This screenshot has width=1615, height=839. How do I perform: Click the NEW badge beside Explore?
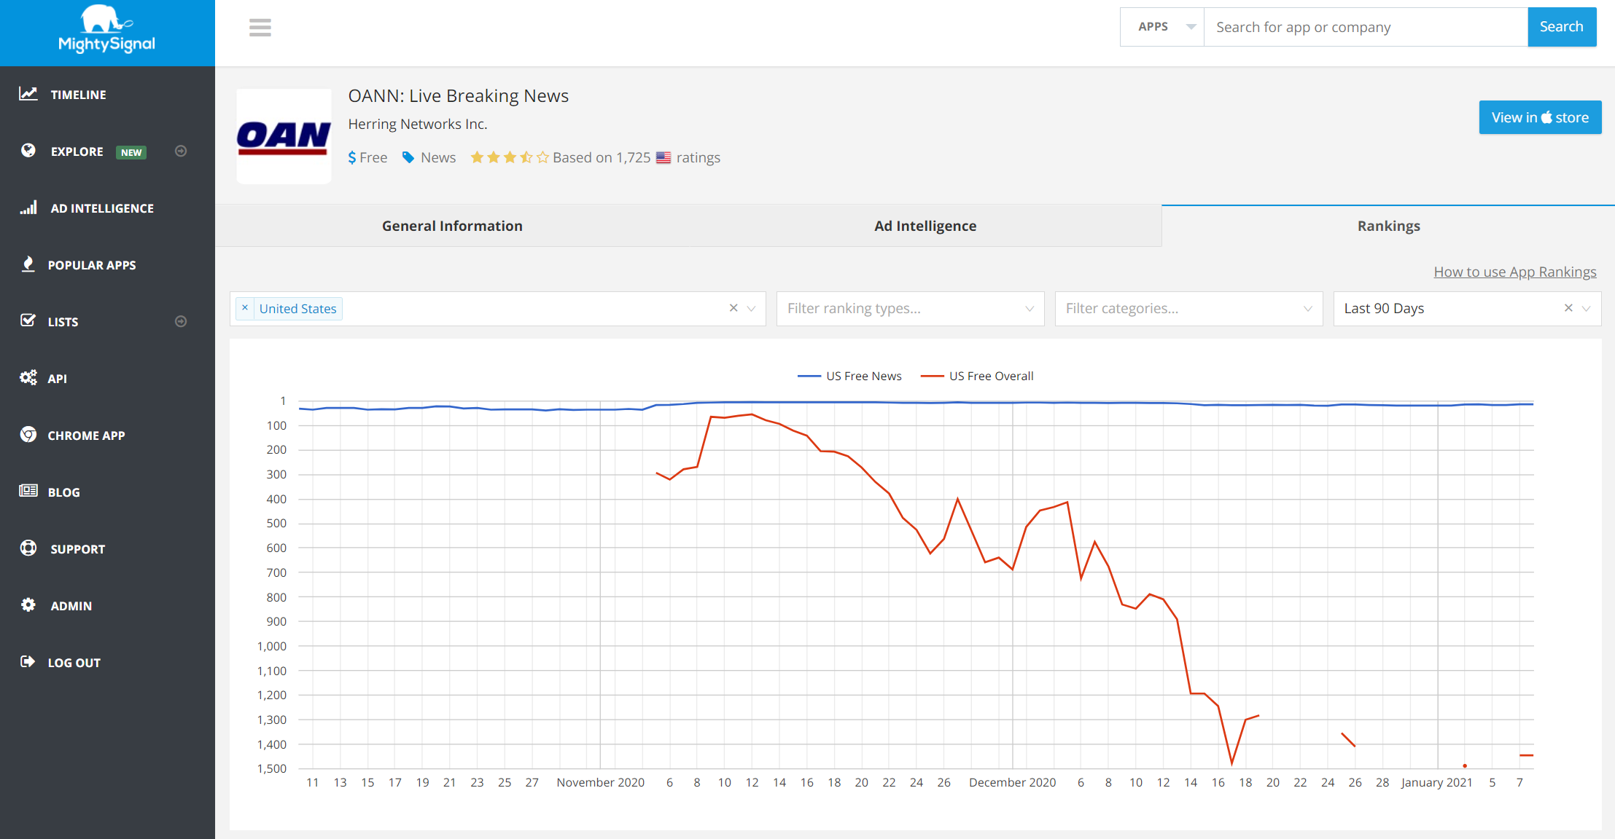131,152
